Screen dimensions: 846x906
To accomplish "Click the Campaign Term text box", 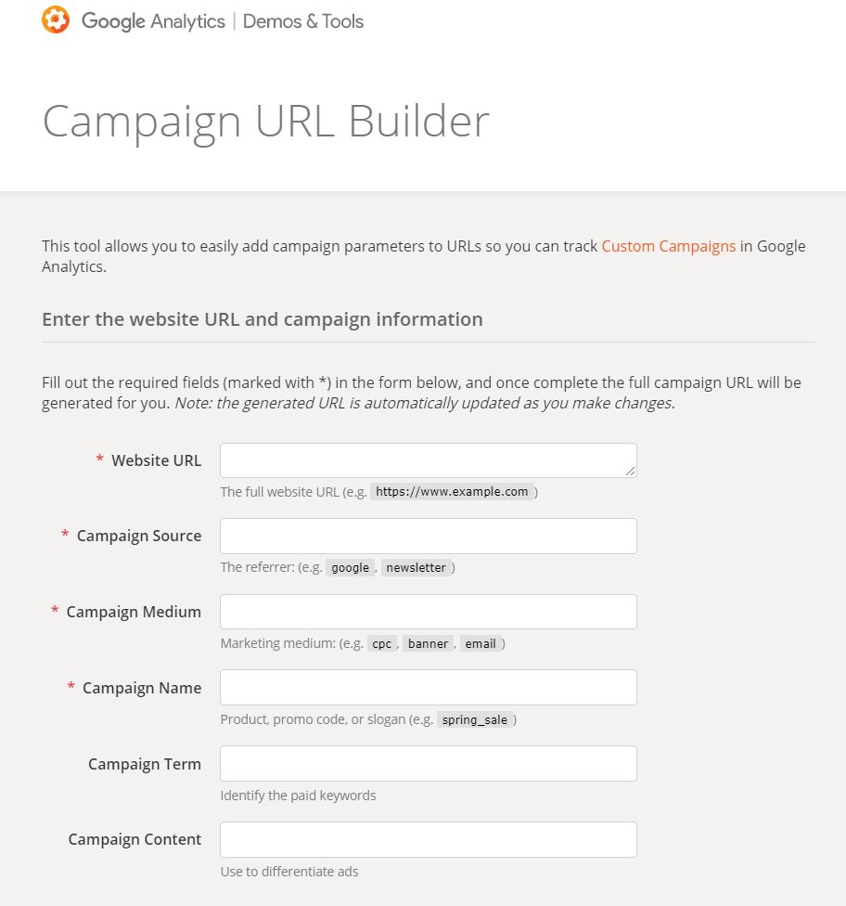I will [428, 764].
